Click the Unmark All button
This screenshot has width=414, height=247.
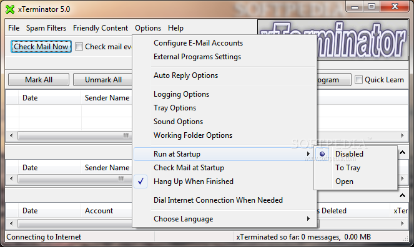coord(103,80)
